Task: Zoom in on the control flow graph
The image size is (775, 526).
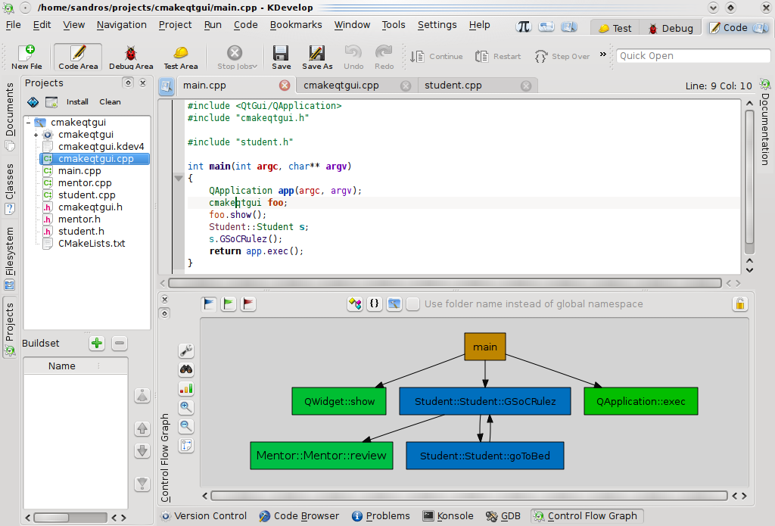Action: [x=186, y=406]
